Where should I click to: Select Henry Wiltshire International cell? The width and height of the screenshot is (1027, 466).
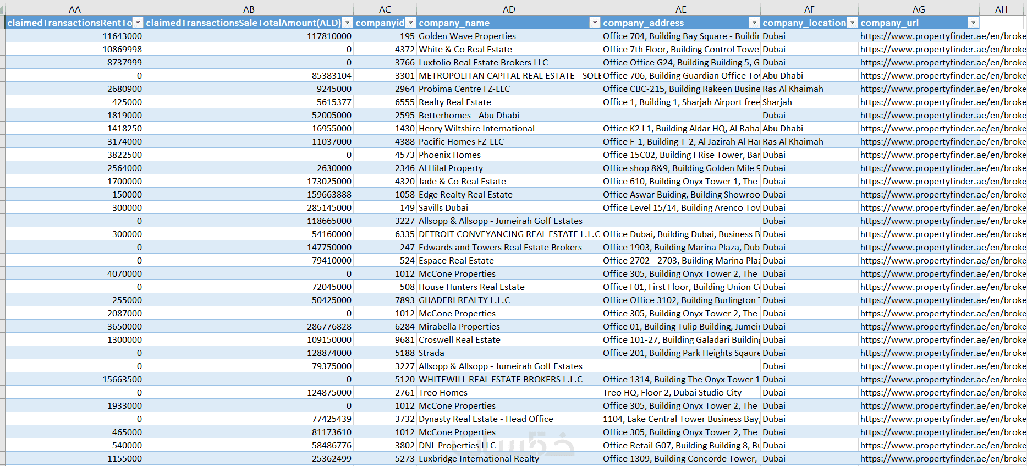(509, 128)
